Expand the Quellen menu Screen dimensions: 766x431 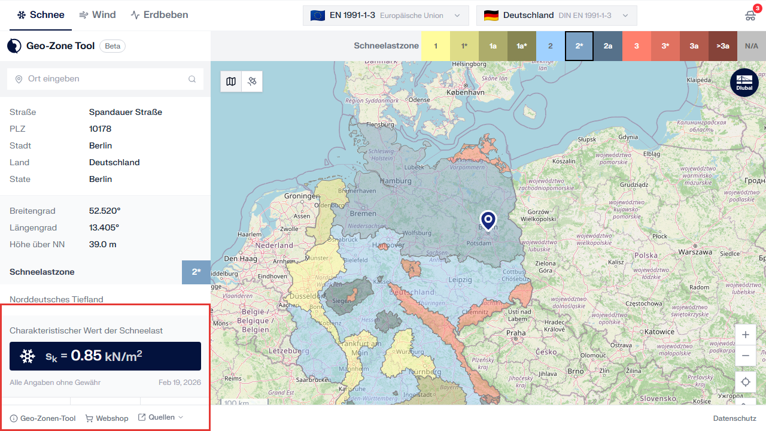tap(161, 418)
